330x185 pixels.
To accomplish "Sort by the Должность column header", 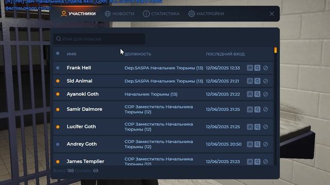I will (138, 54).
